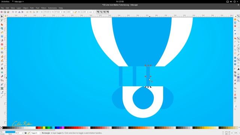
Task: Select the Rectangle tool
Action: pyautogui.click(x=2, y=36)
